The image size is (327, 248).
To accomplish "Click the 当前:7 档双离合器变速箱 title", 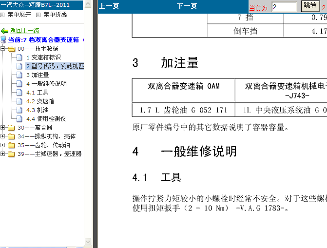I will click(43, 39).
